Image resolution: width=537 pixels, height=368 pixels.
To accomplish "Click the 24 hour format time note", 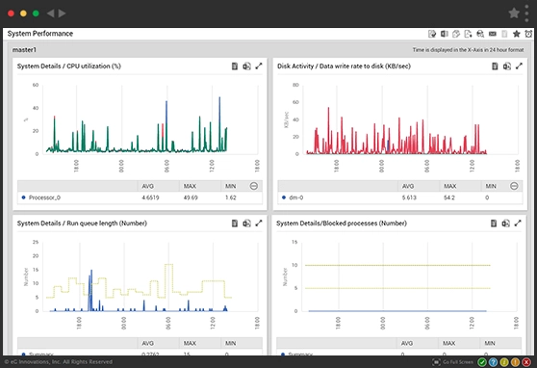I will 468,50.
